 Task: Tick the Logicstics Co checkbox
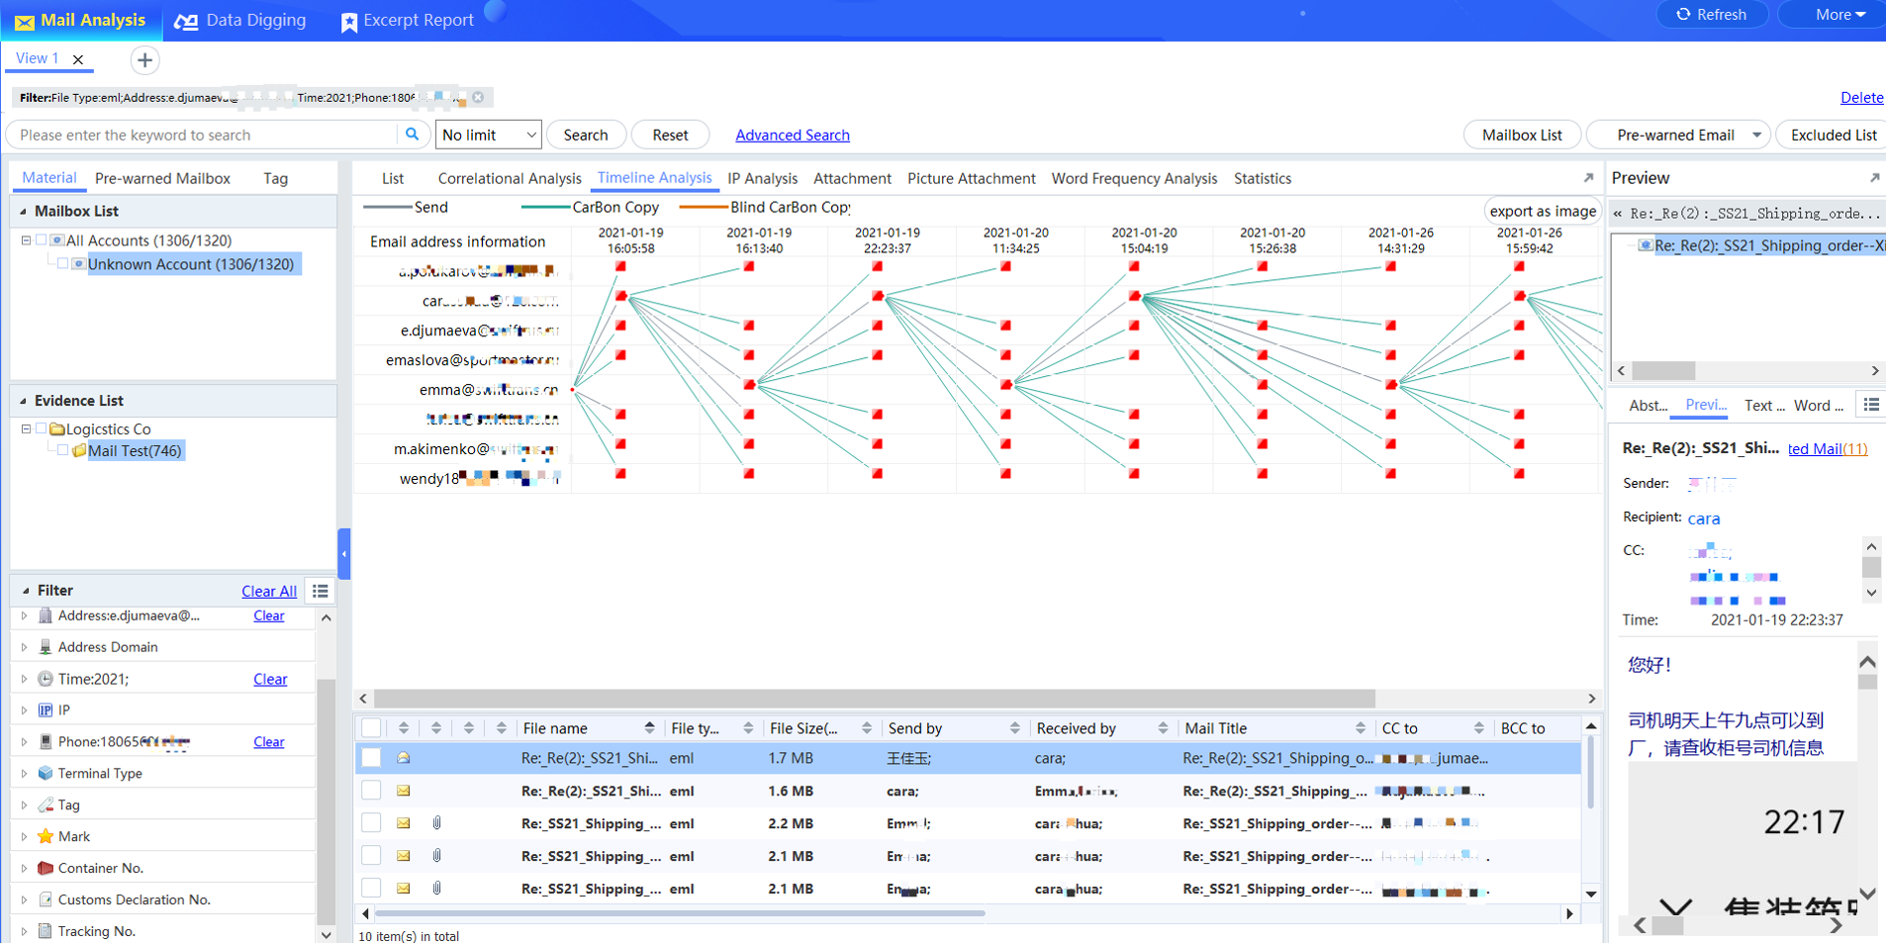coord(42,428)
